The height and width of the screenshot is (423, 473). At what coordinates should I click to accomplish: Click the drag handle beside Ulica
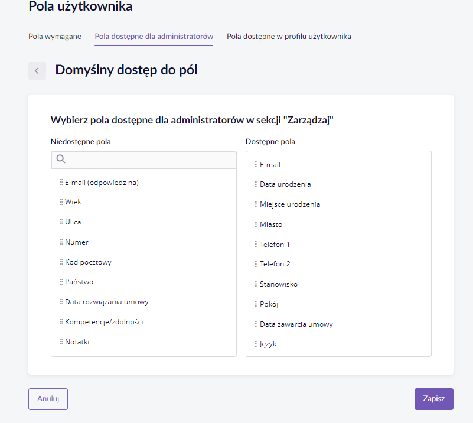pyautogui.click(x=61, y=222)
